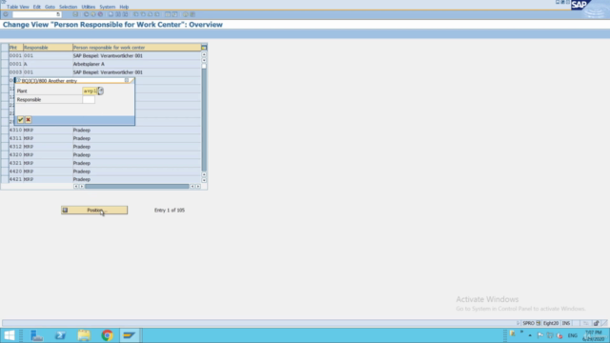The image size is (610, 343).
Task: Click the Save icon in the toolbar
Action: point(75,14)
